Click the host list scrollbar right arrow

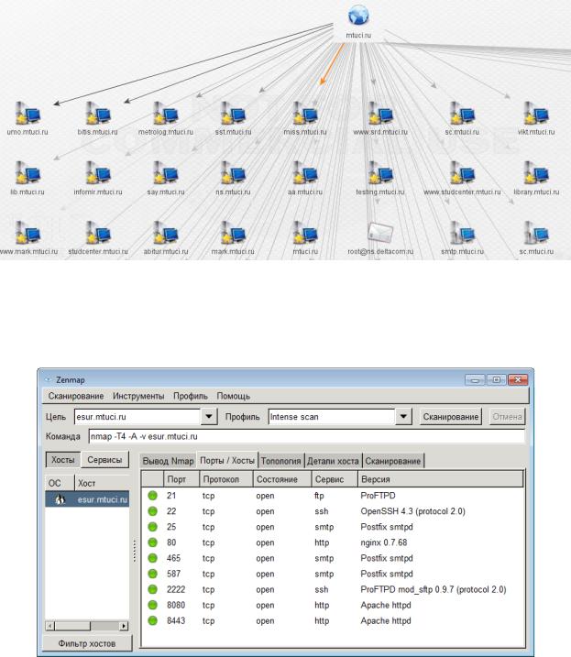tap(124, 626)
